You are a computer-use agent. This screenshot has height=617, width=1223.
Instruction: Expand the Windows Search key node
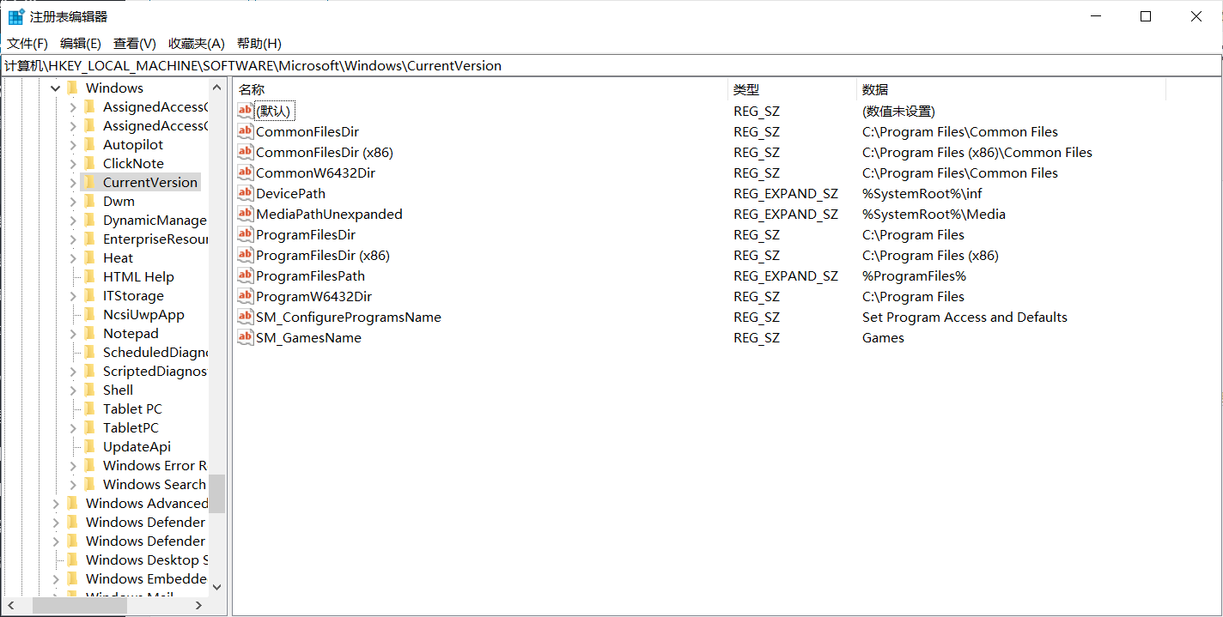(73, 484)
